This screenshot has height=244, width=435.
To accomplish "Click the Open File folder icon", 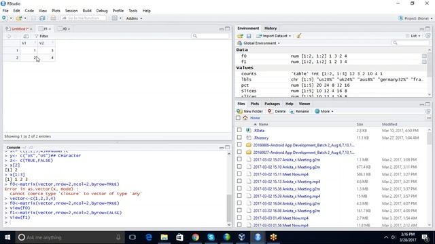I will [19, 18].
